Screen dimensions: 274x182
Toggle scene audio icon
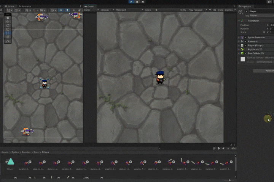(74, 10)
